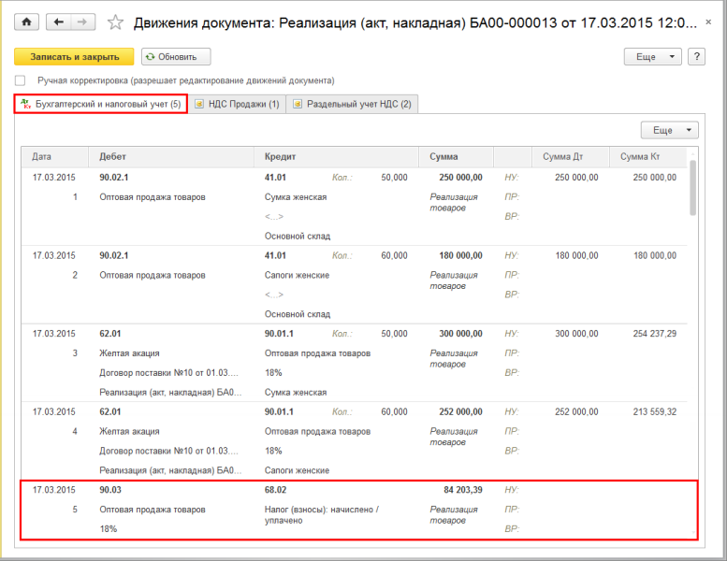This screenshot has width=727, height=561.
Task: Navigate back with the left arrow
Action: [x=58, y=22]
